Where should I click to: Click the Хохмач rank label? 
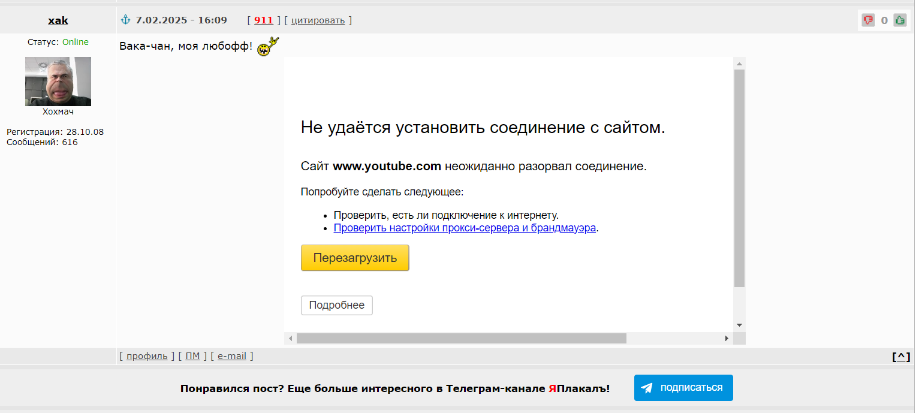[x=58, y=111]
